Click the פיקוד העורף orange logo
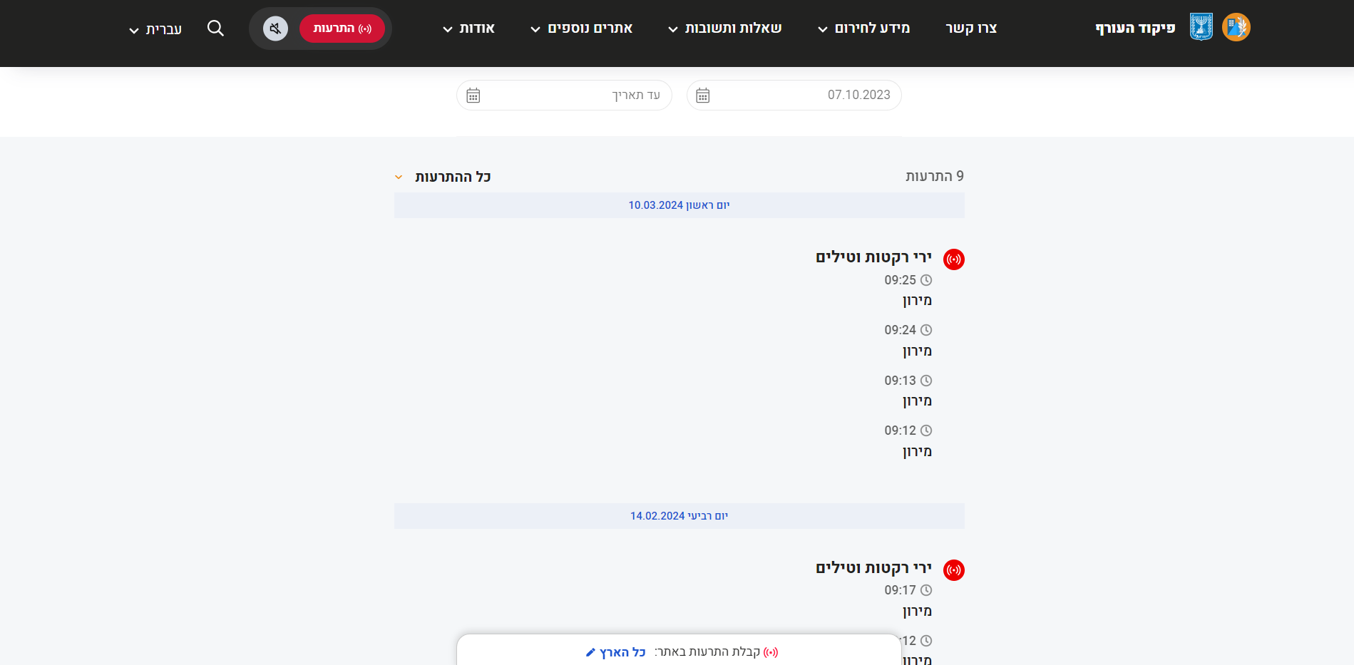 click(x=1236, y=28)
